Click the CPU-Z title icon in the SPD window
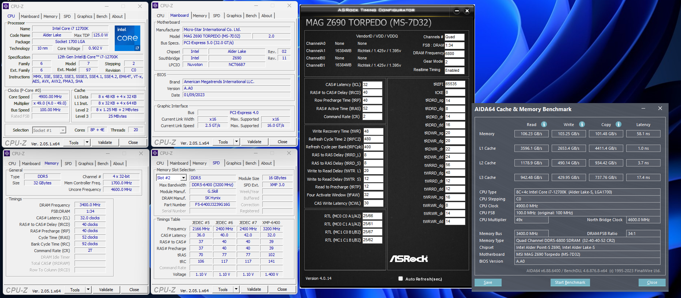Viewport: 681px width, 298px height. pyautogui.click(x=155, y=153)
